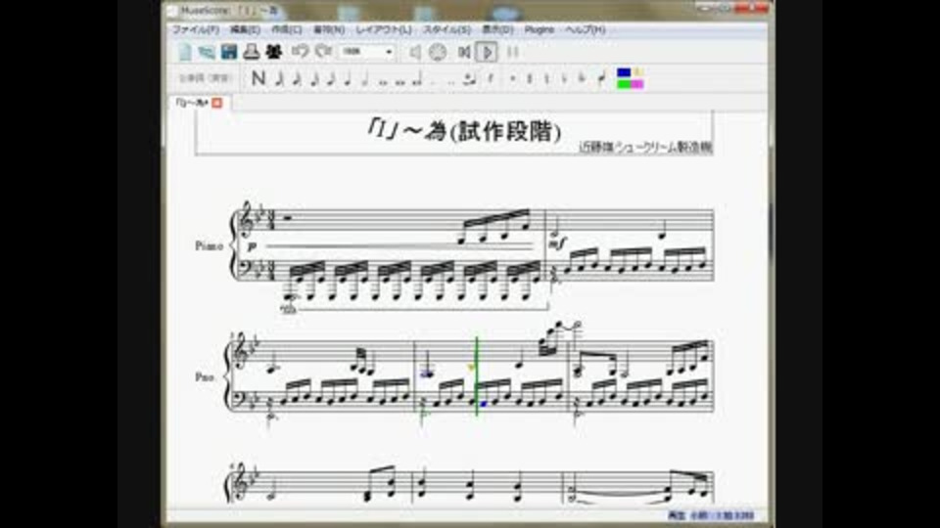
Task: Select voice 1 blue swatch
Action: click(x=624, y=72)
